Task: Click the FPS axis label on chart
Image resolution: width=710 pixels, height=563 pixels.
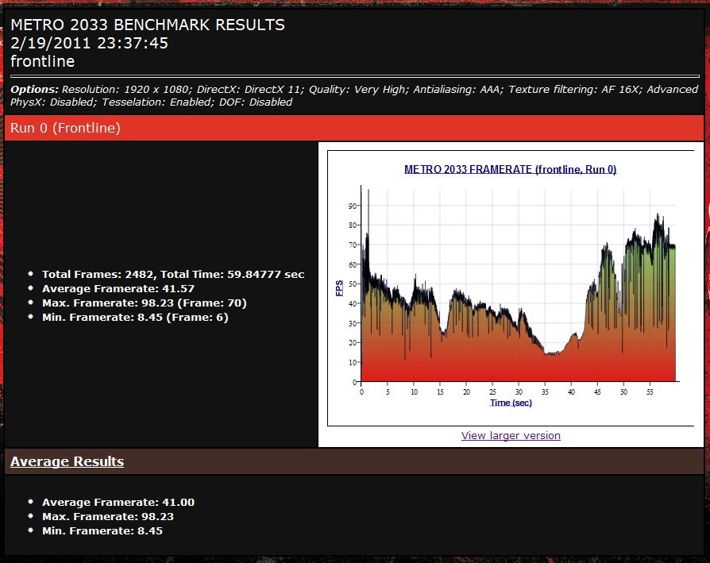Action: pos(339,287)
